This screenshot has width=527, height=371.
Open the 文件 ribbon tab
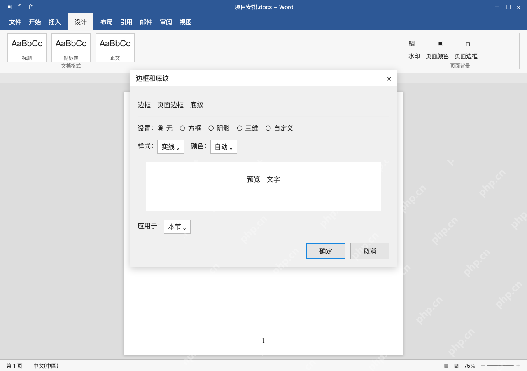15,22
